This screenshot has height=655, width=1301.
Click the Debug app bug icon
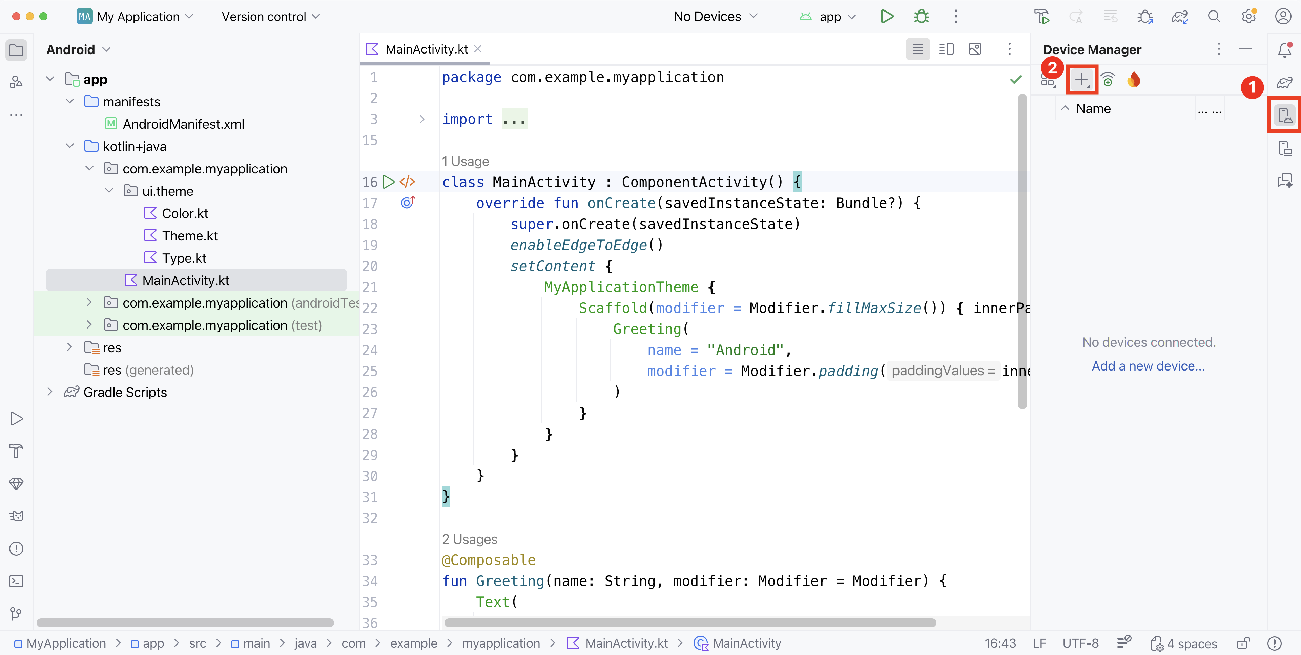[x=921, y=17]
